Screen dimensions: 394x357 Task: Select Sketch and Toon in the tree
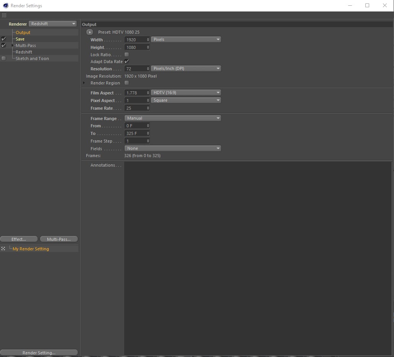32,58
